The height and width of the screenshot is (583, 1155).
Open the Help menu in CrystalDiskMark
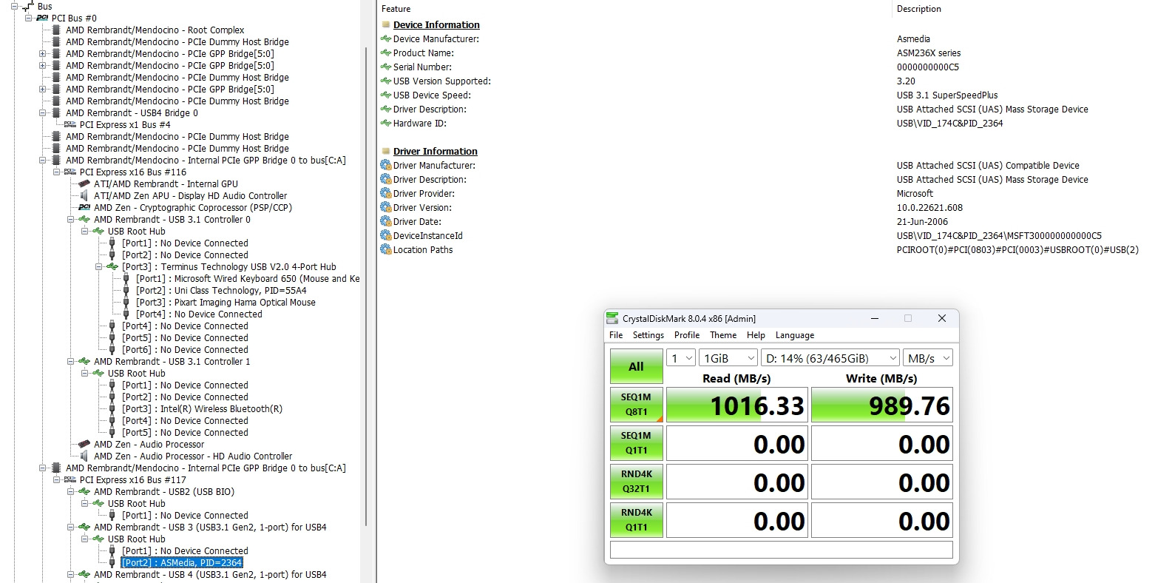(756, 335)
